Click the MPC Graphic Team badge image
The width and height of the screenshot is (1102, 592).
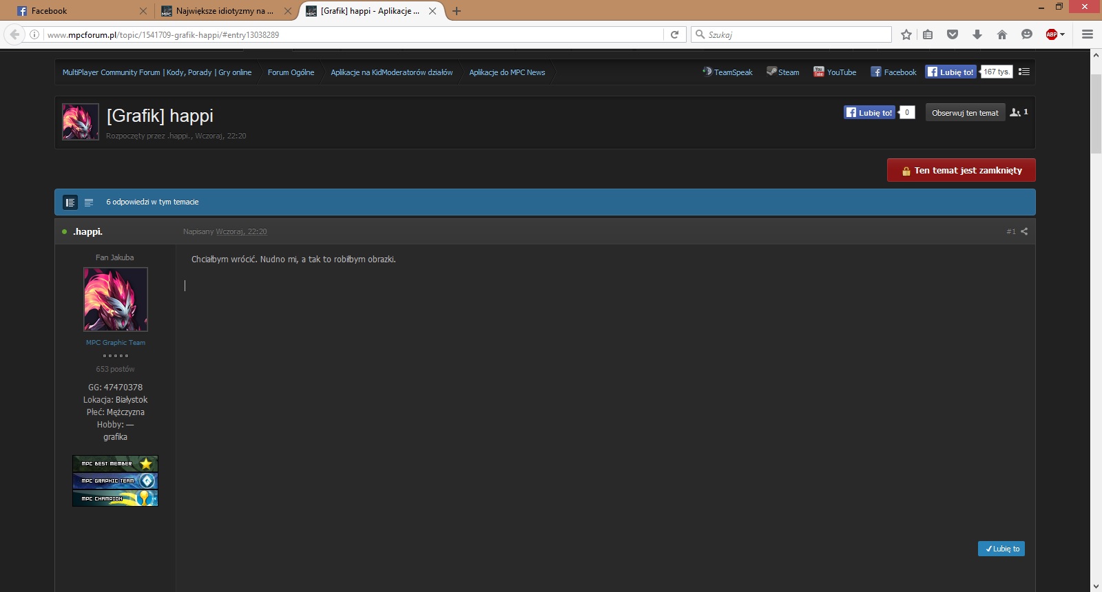pyautogui.click(x=115, y=480)
